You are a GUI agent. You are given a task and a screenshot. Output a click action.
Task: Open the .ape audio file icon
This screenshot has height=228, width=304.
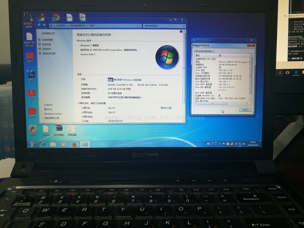[x=29, y=36]
